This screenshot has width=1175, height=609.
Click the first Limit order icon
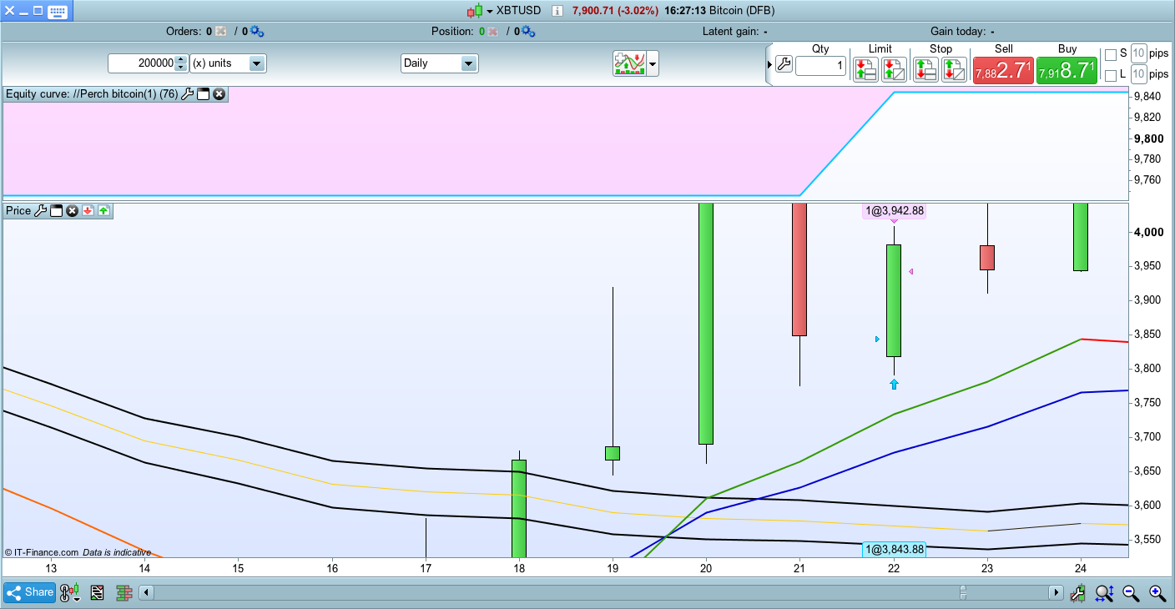(x=865, y=69)
